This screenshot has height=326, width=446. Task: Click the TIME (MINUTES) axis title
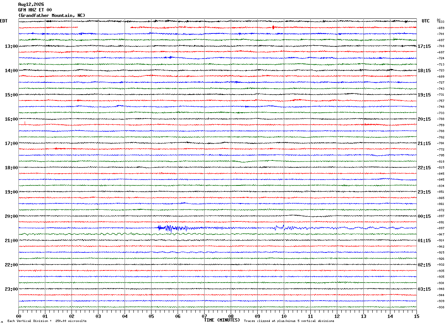(222, 320)
